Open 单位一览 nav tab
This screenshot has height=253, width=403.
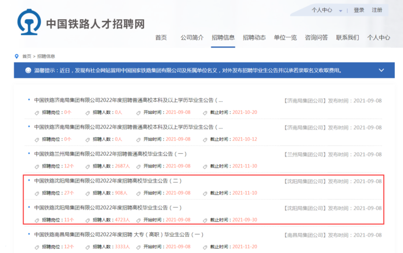click(285, 37)
